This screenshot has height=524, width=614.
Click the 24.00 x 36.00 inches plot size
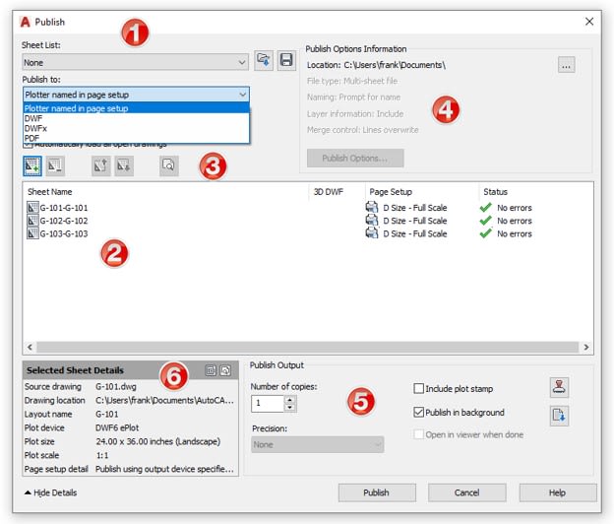[158, 441]
